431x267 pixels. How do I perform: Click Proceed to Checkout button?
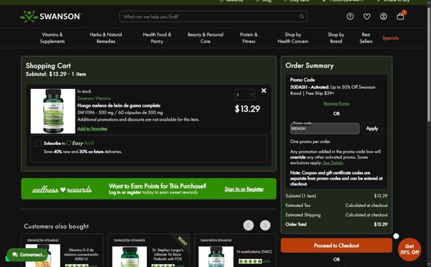tap(337, 245)
